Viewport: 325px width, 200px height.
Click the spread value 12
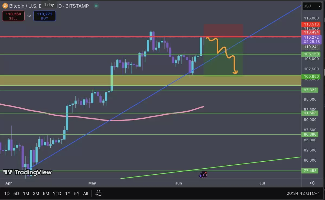click(x=29, y=16)
